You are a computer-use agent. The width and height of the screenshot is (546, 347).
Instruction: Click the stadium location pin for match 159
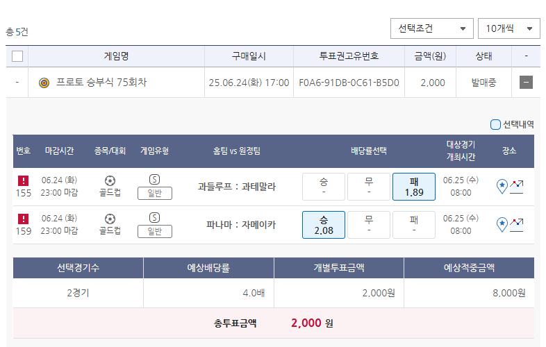[502, 224]
